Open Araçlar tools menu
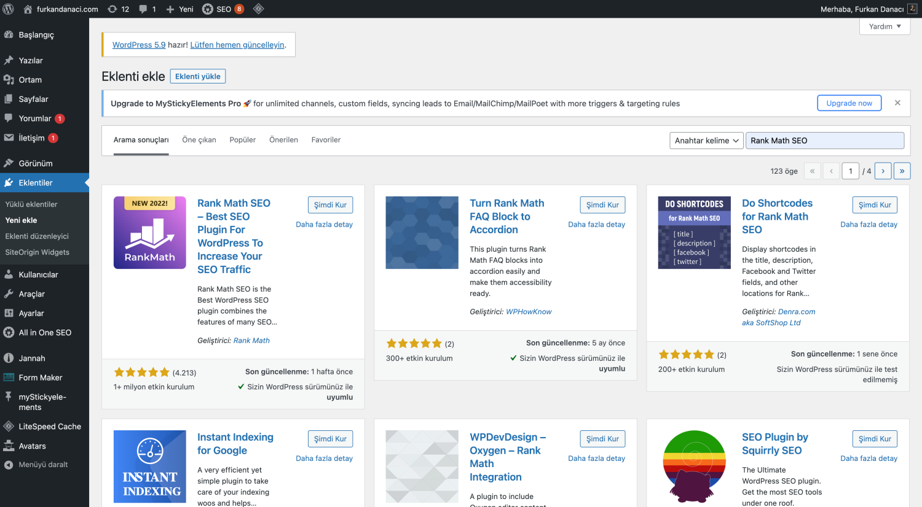Screen dimensions: 922x507 pyautogui.click(x=44, y=294)
